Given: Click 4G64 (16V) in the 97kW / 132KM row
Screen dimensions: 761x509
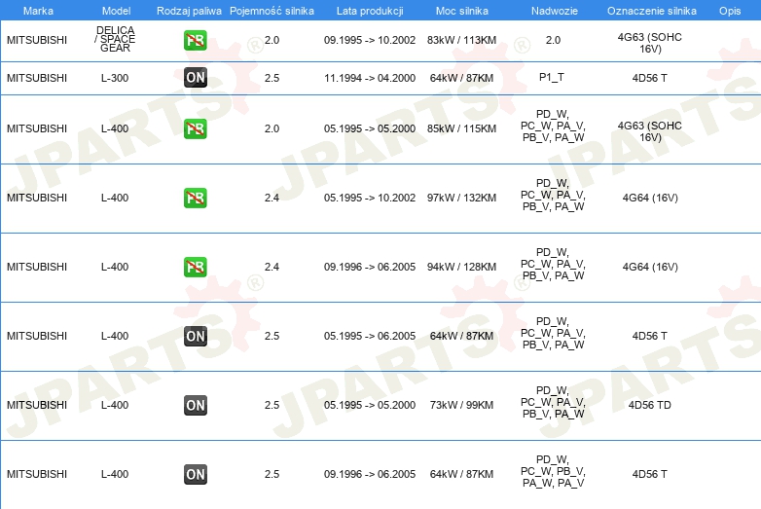Looking at the screenshot, I should 650,198.
